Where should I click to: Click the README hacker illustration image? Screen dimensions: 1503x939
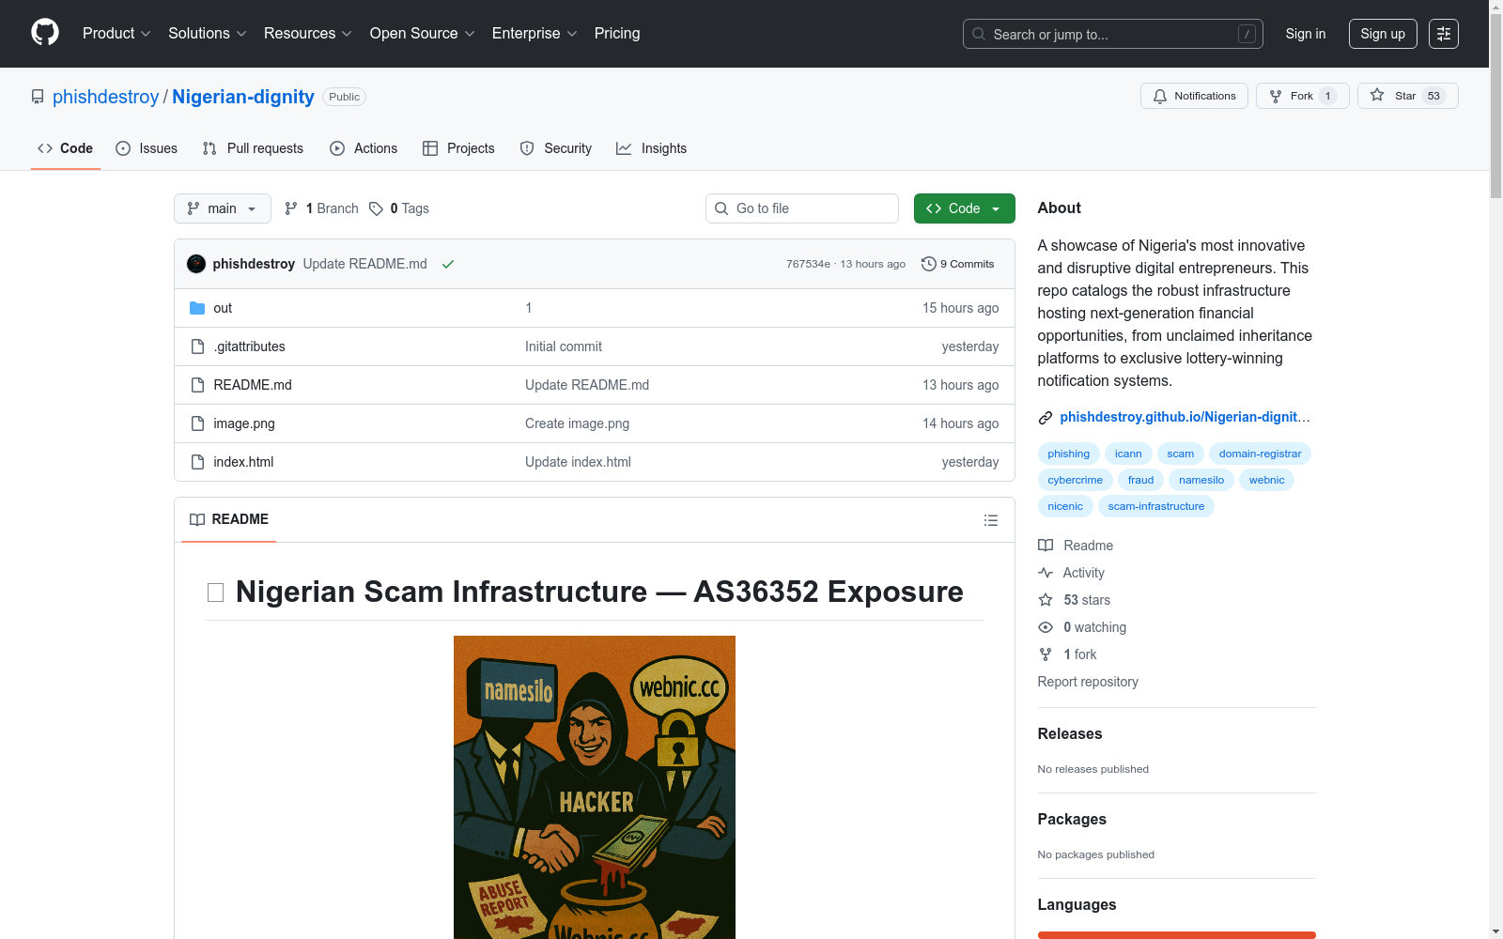[595, 787]
